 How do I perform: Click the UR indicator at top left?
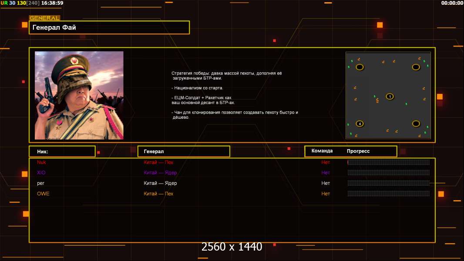[4, 3]
